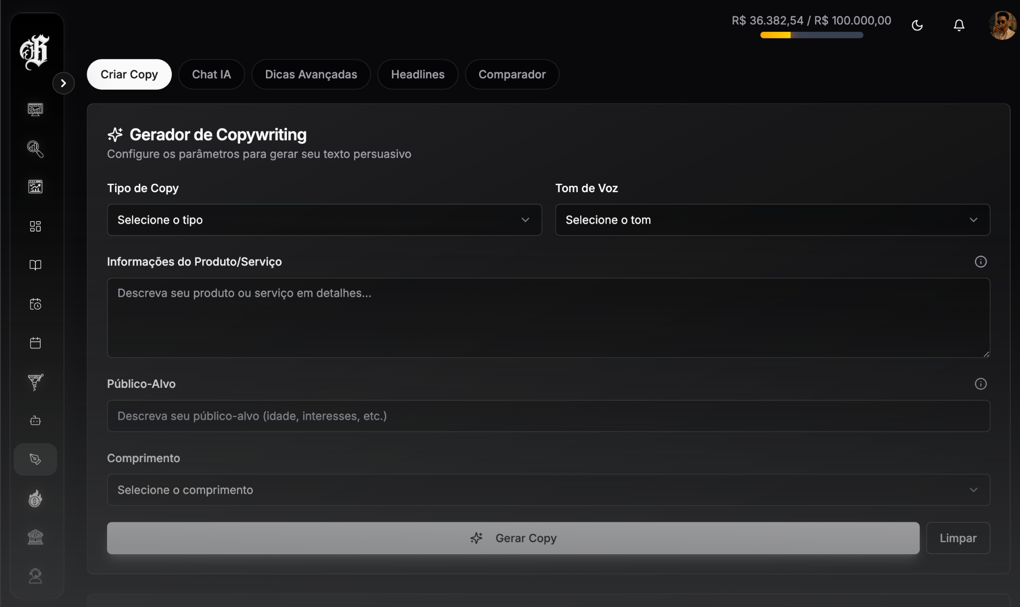Toggle dark mode with moon icon
The width and height of the screenshot is (1020, 607).
917,25
